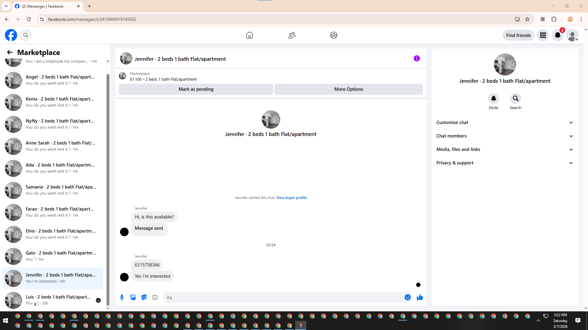Open Chrome three-dot menu
Screen dimensions: 588x330
581,19
